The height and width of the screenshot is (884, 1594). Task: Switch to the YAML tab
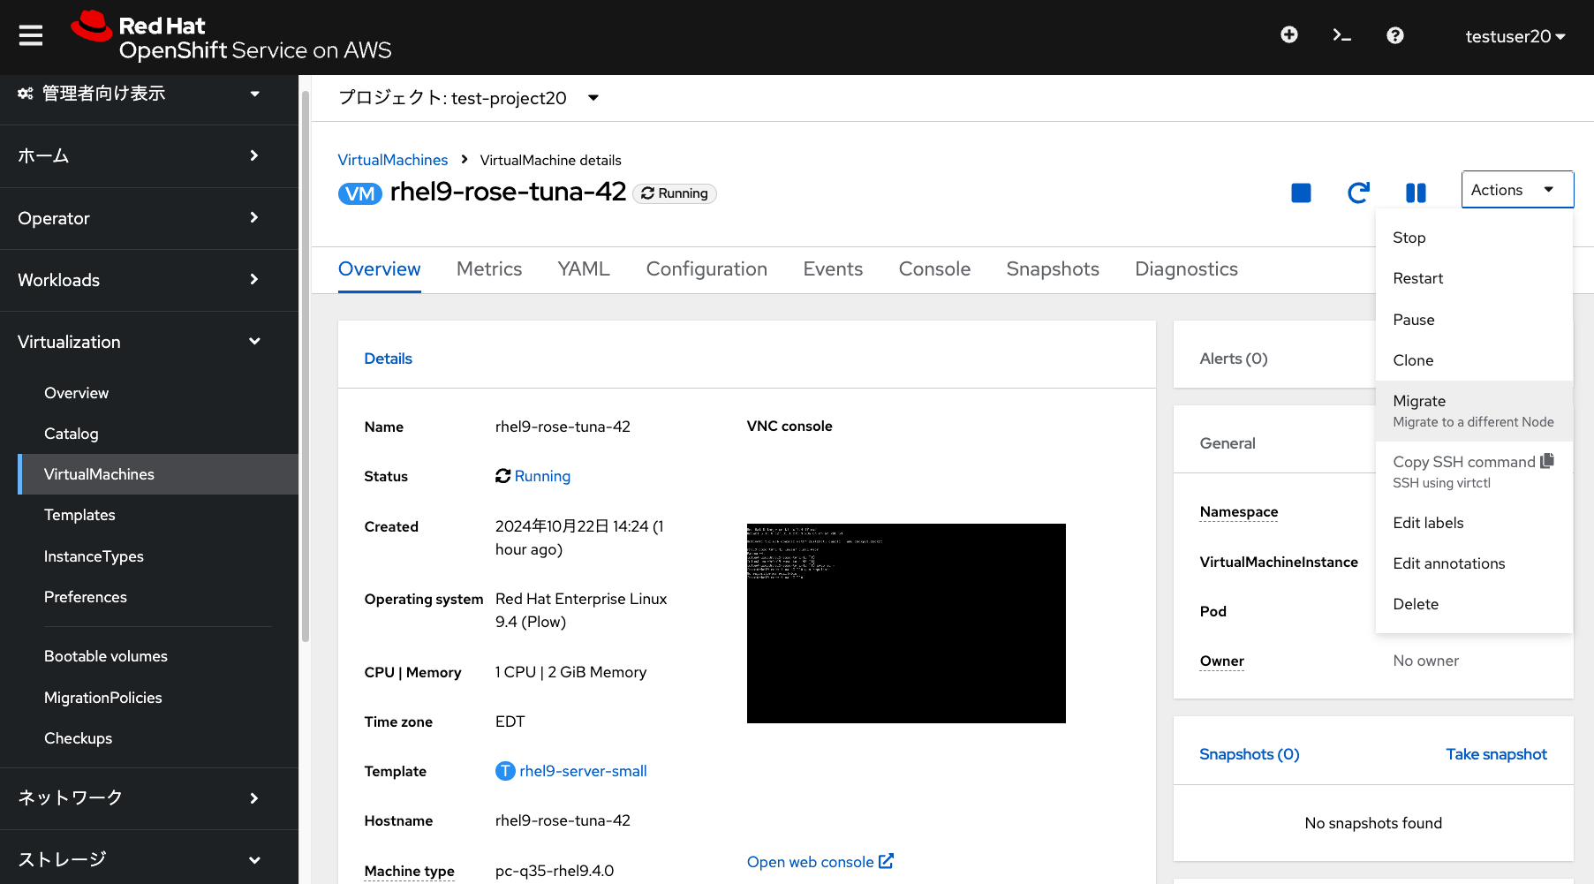[x=584, y=269]
